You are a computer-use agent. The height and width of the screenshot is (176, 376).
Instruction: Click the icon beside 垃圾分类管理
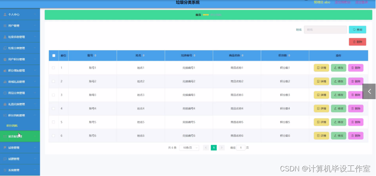5,48
